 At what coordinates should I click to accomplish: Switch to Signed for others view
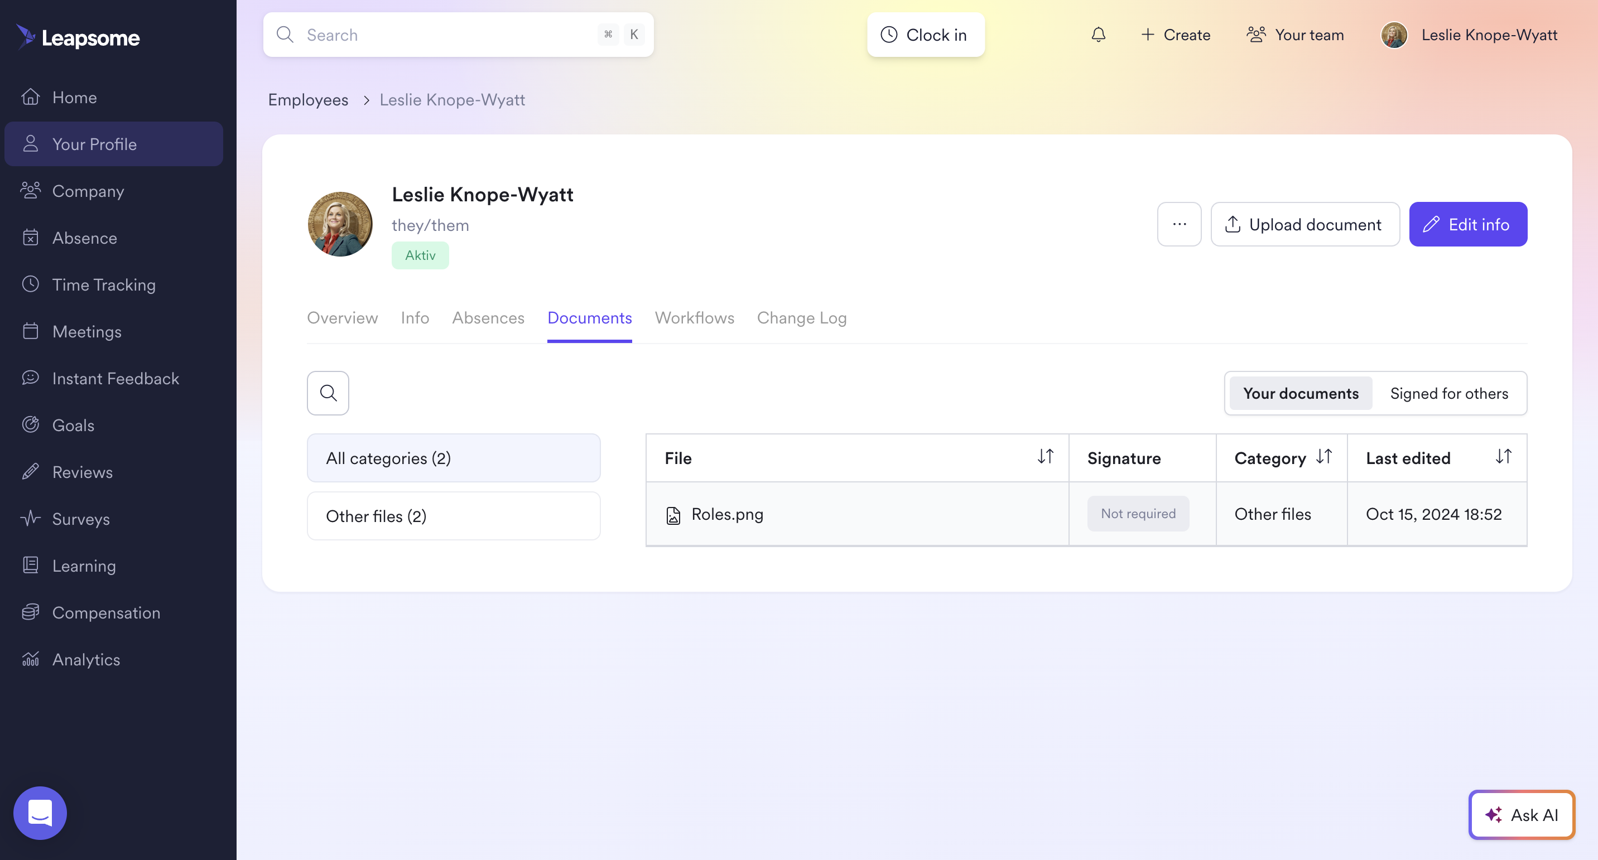(1448, 393)
